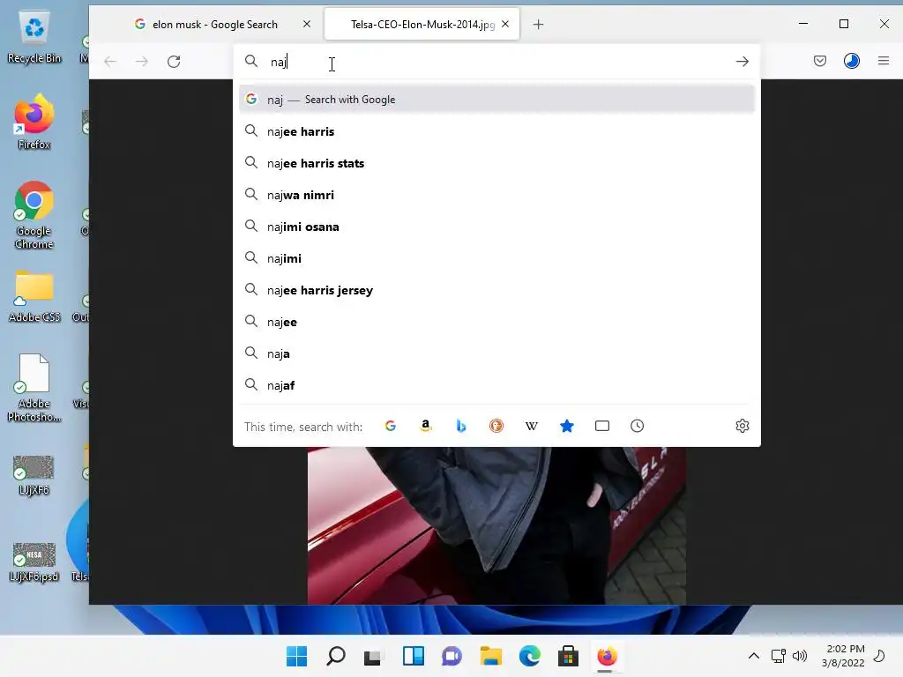Open Widgets from taskbar
The height and width of the screenshot is (677, 903).
tap(414, 656)
